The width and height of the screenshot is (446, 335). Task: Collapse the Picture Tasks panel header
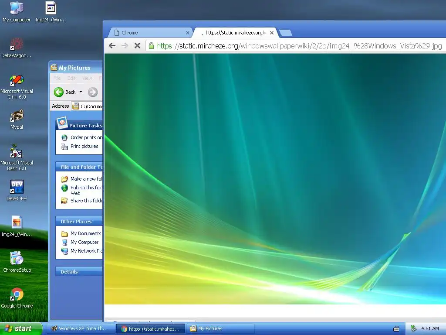[x=79, y=125]
